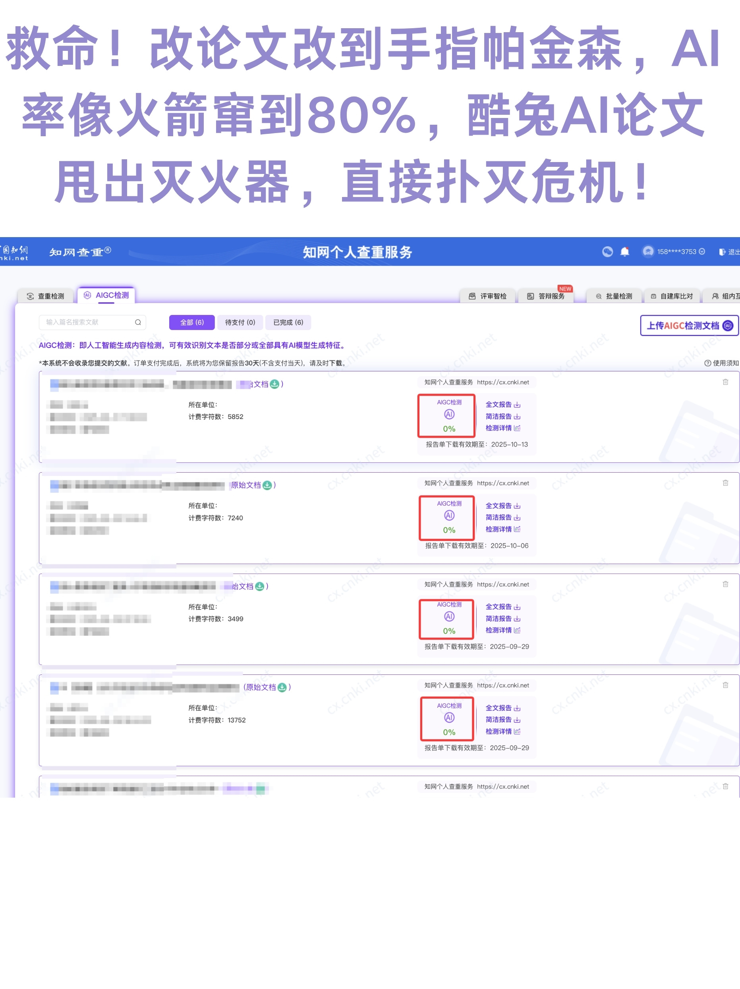This screenshot has width=740, height=989.
Task: View 检测详情 for the 13752-character entry
Action: (x=503, y=731)
